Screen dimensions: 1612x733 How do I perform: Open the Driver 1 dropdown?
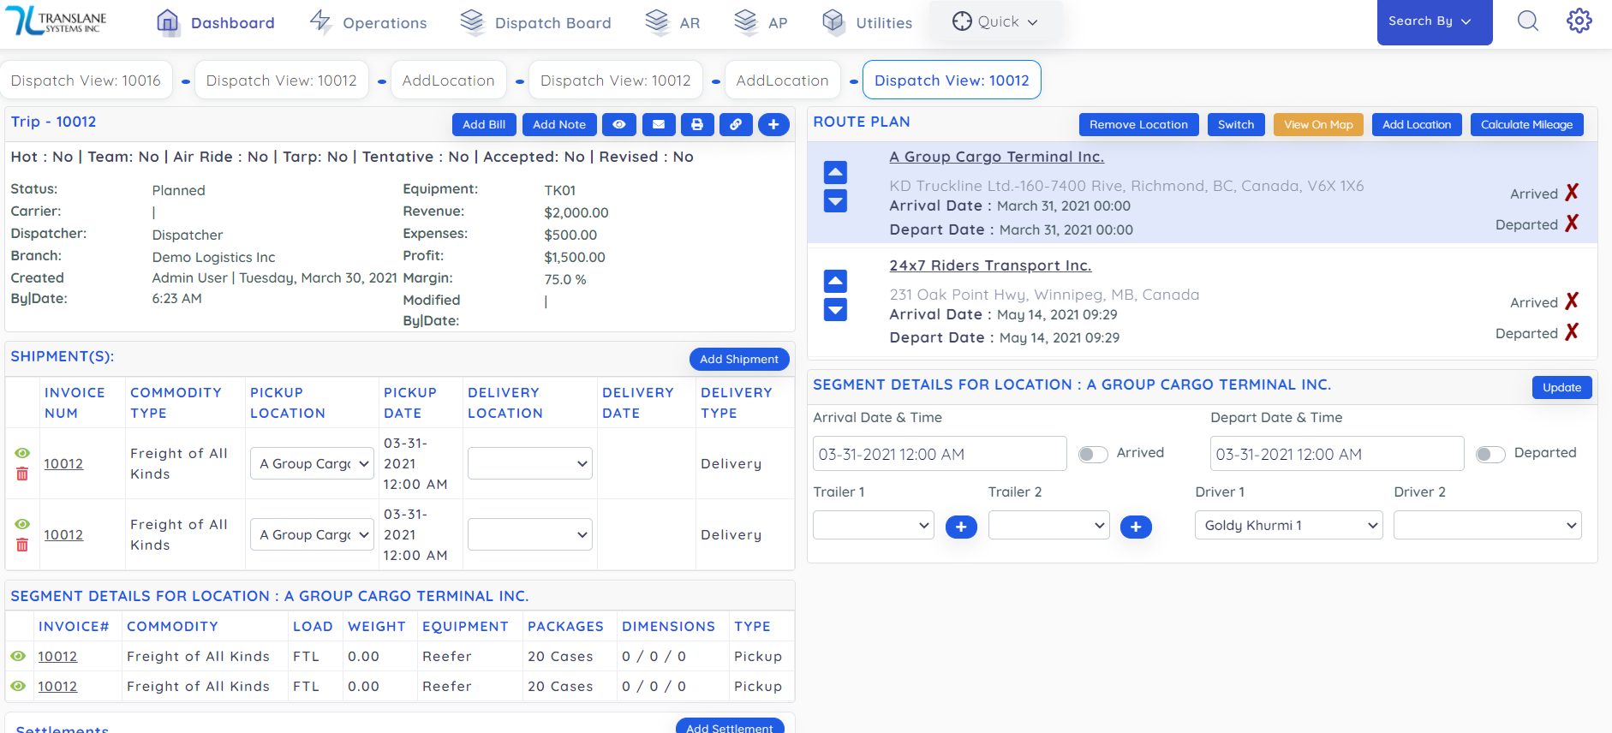[x=1288, y=526]
